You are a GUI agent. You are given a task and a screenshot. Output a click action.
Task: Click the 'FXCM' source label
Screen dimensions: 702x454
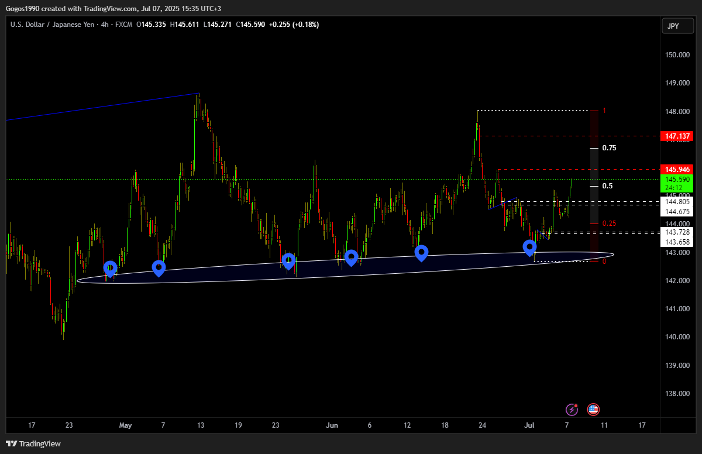pos(123,25)
